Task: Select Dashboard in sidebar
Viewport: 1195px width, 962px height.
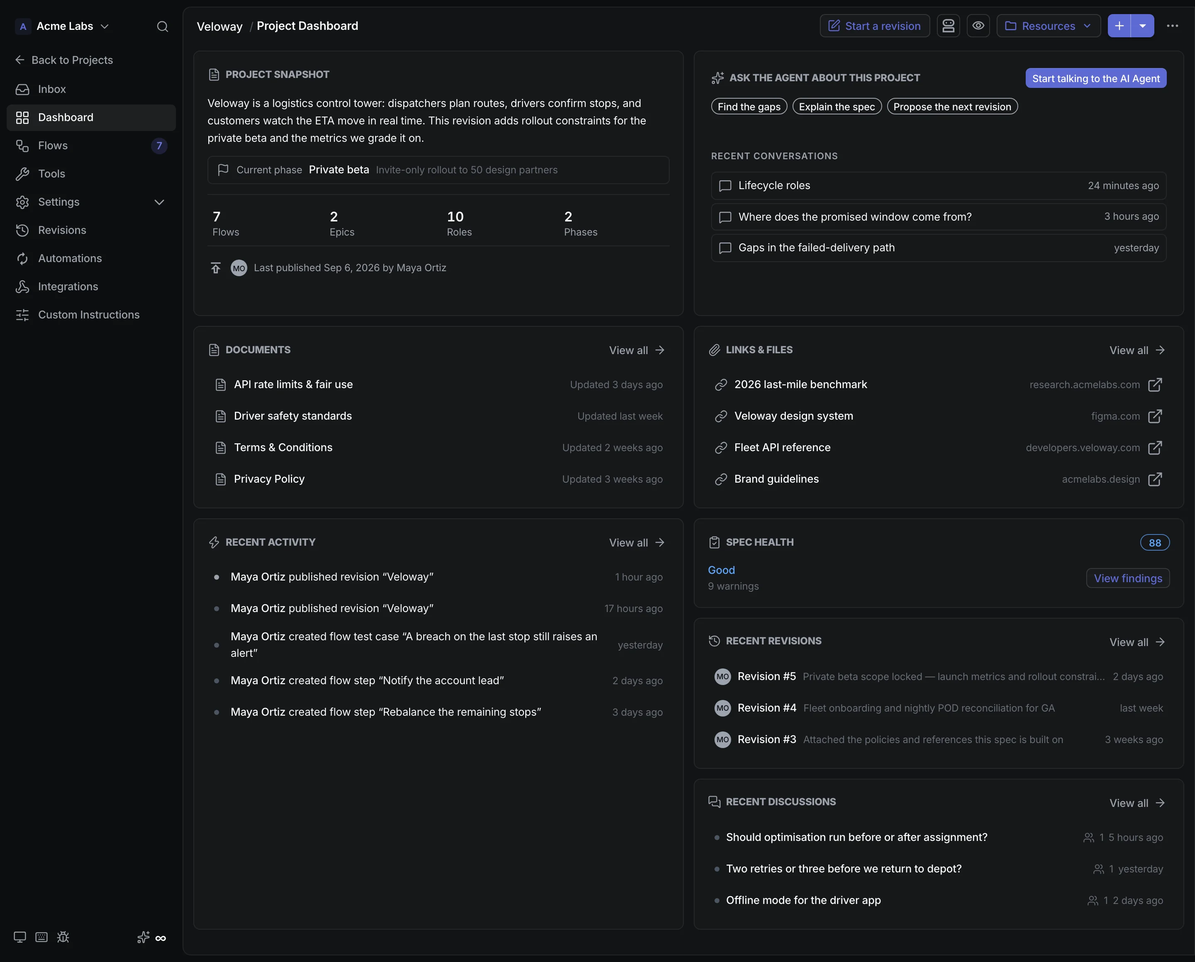Action: tap(91, 117)
